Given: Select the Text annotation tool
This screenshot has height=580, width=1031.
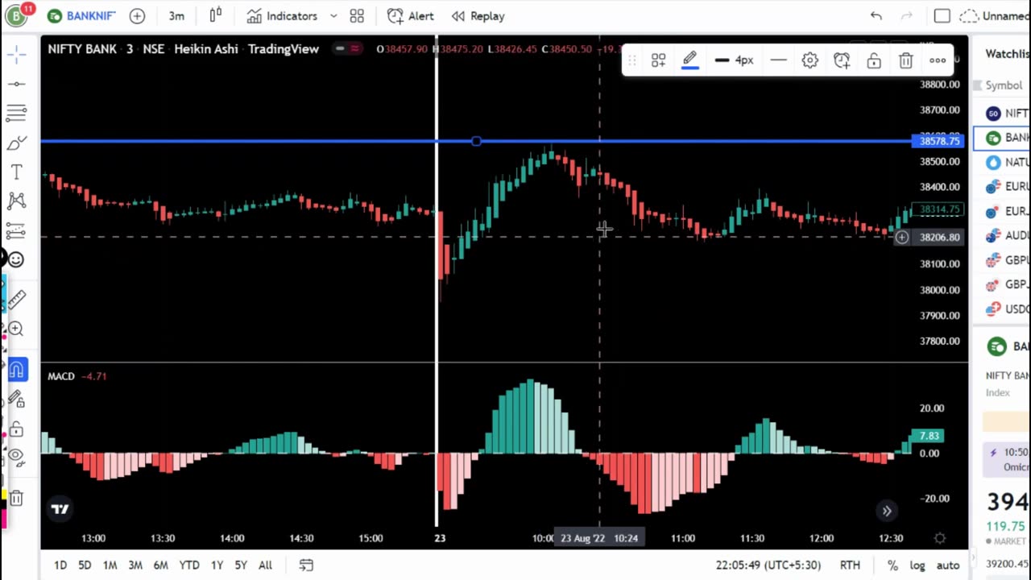Looking at the screenshot, I should [16, 172].
